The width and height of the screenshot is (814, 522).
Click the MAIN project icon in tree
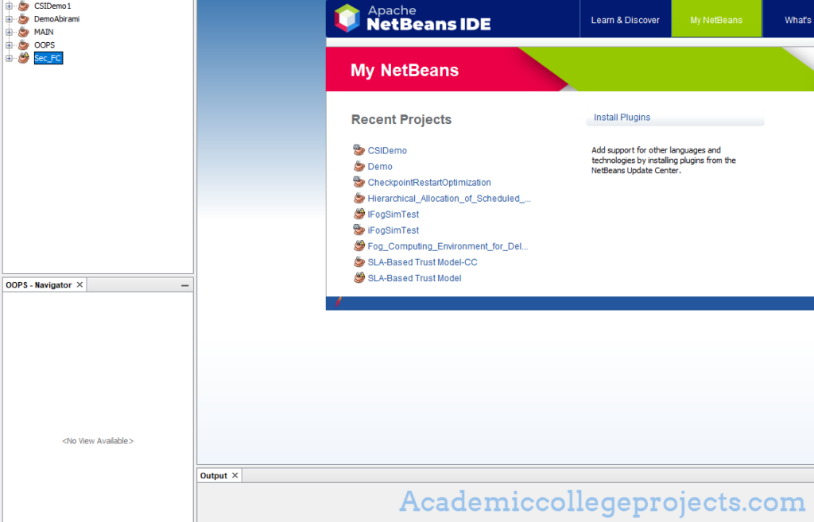coord(23,32)
